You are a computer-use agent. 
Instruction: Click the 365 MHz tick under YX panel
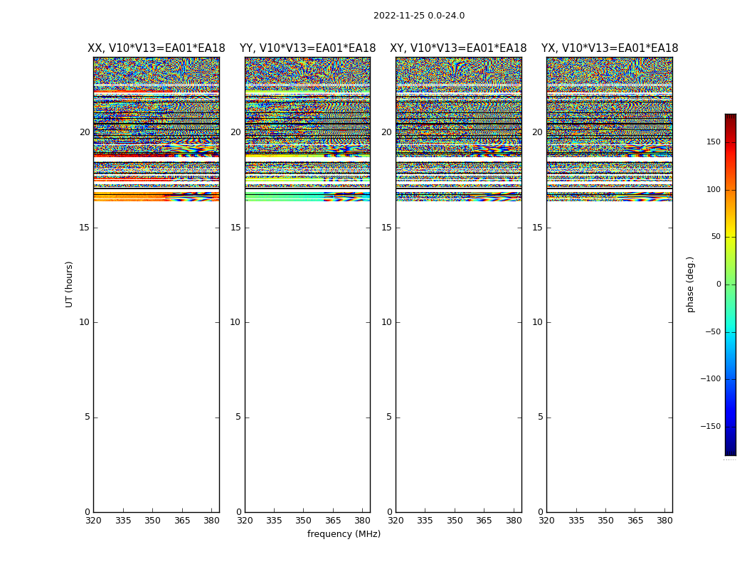click(x=635, y=521)
